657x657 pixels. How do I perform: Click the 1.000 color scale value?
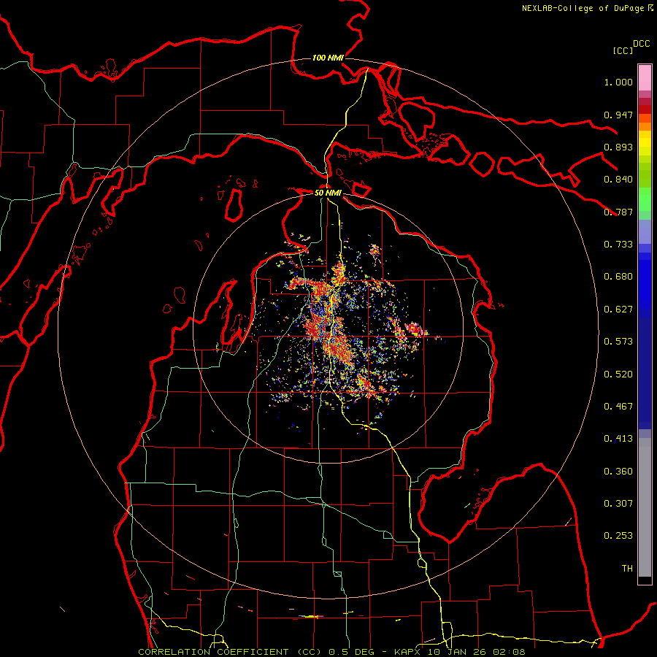[x=618, y=82]
